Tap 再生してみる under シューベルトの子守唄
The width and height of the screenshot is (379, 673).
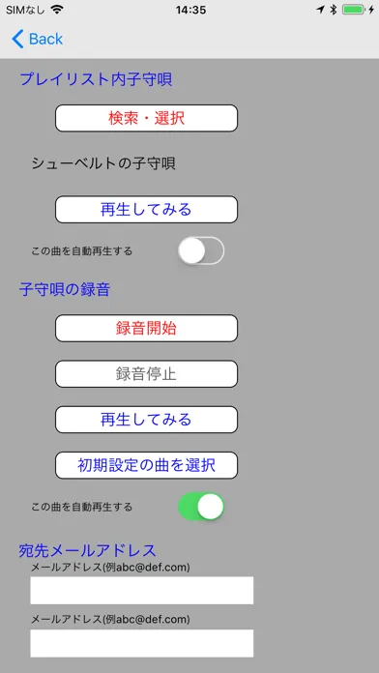click(146, 210)
